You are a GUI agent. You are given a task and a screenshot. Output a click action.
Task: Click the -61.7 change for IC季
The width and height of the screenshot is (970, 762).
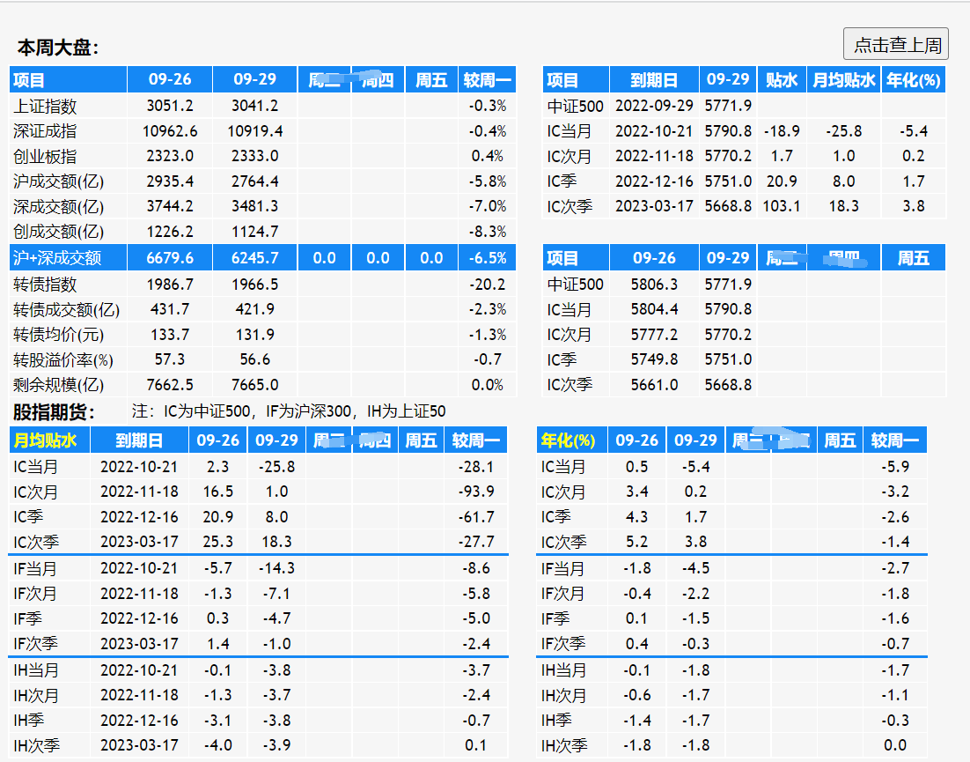point(475,517)
